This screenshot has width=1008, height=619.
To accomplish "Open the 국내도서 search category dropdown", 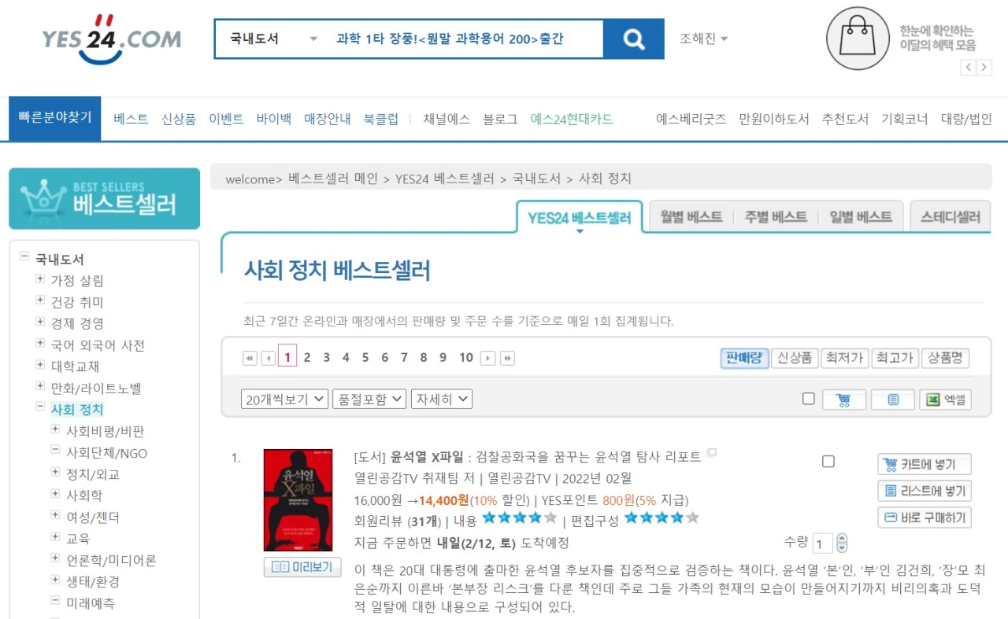I will 273,39.
